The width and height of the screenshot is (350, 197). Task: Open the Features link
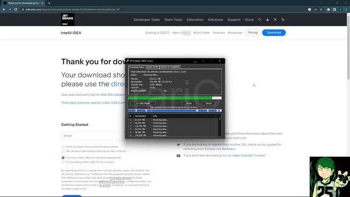pyautogui.click(x=219, y=33)
